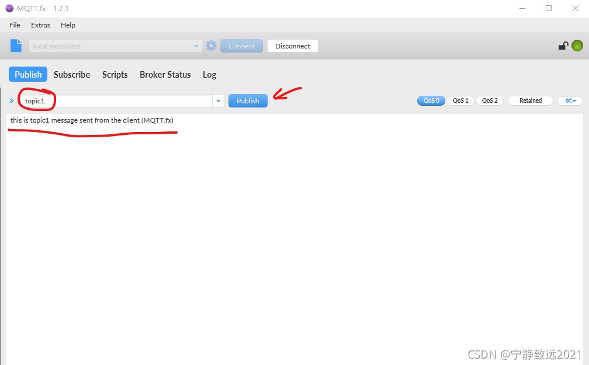Open the local mosquitto profile dropdown
The height and width of the screenshot is (365, 589).
pos(115,46)
